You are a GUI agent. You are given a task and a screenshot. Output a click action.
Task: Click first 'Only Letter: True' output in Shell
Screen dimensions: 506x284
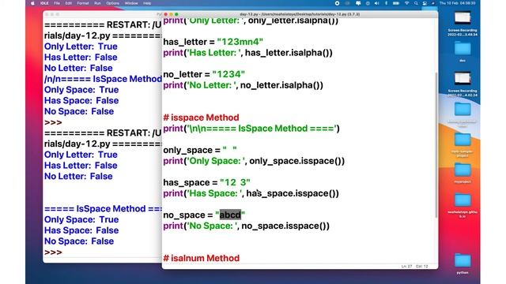coord(81,47)
